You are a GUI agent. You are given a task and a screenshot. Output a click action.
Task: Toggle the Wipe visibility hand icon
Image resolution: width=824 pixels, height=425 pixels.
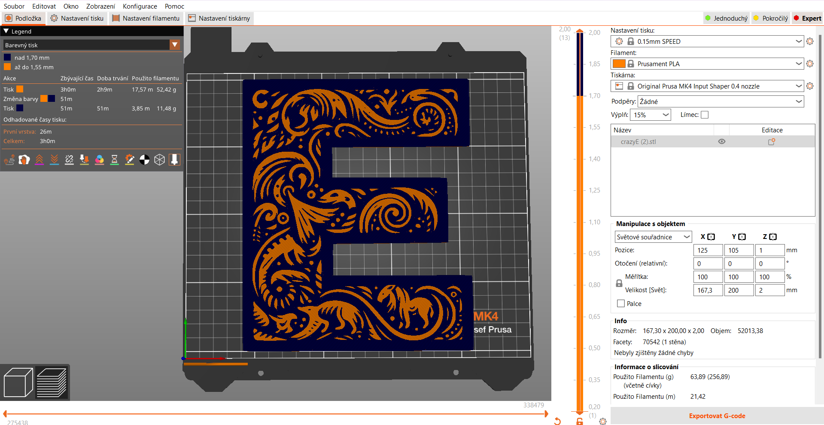24,160
